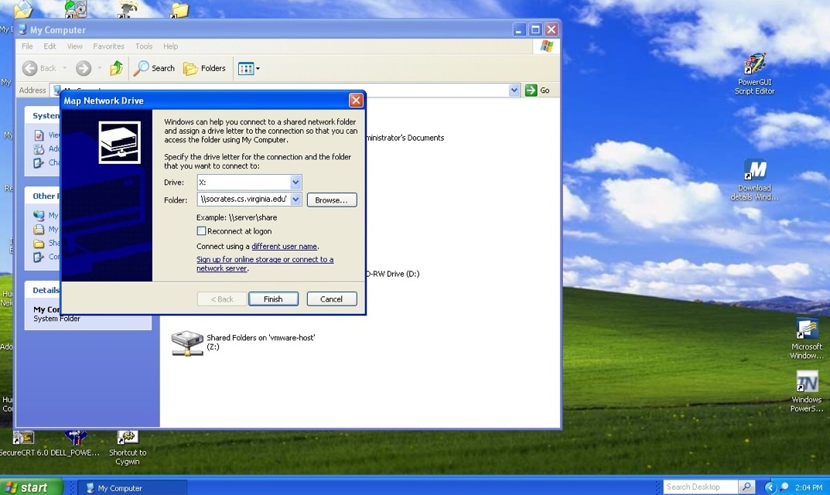Open the Tools menu
The image size is (830, 495).
click(144, 46)
